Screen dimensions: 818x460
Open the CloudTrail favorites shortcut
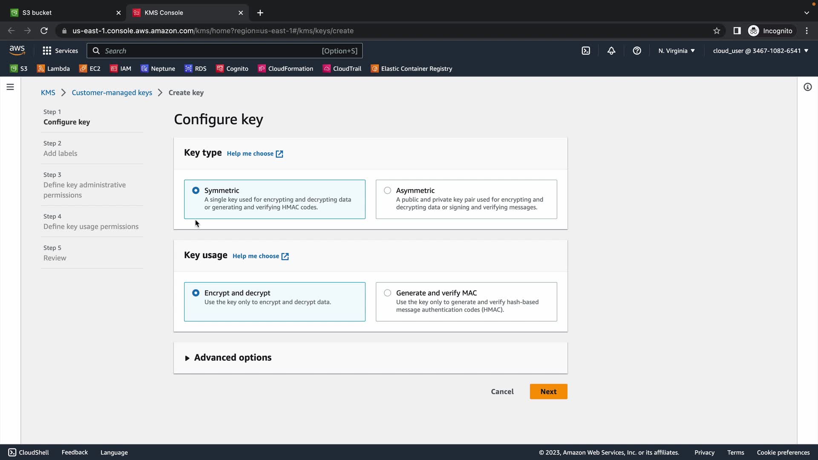(342, 69)
